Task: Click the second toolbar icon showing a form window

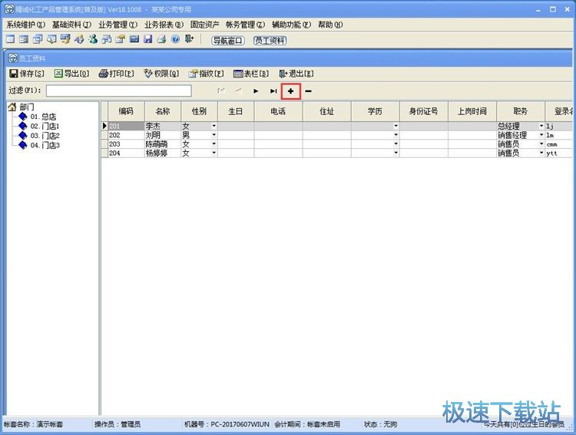Action: 24,39
